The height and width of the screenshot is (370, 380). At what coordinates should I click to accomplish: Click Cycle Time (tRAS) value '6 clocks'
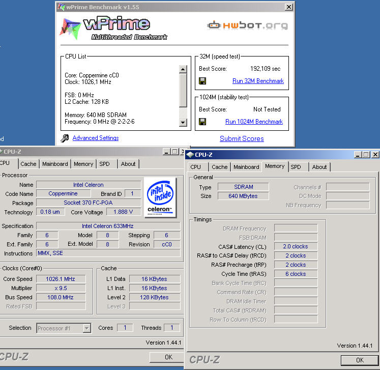tap(296, 274)
